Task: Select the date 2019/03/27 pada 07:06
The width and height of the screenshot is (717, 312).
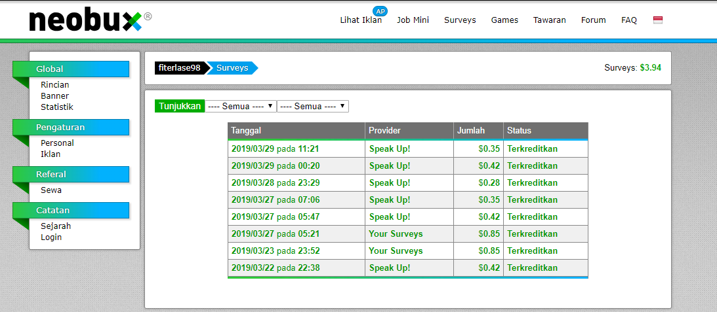Action: point(276,199)
